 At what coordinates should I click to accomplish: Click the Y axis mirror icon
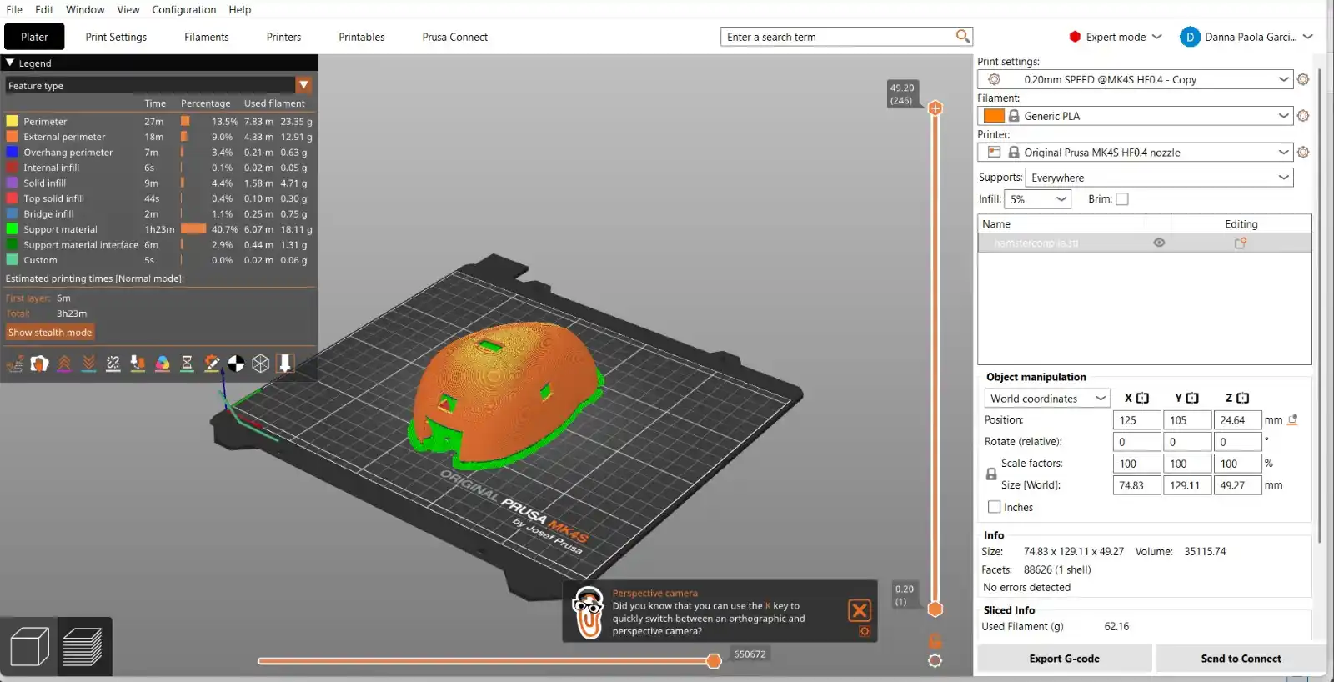click(1192, 399)
